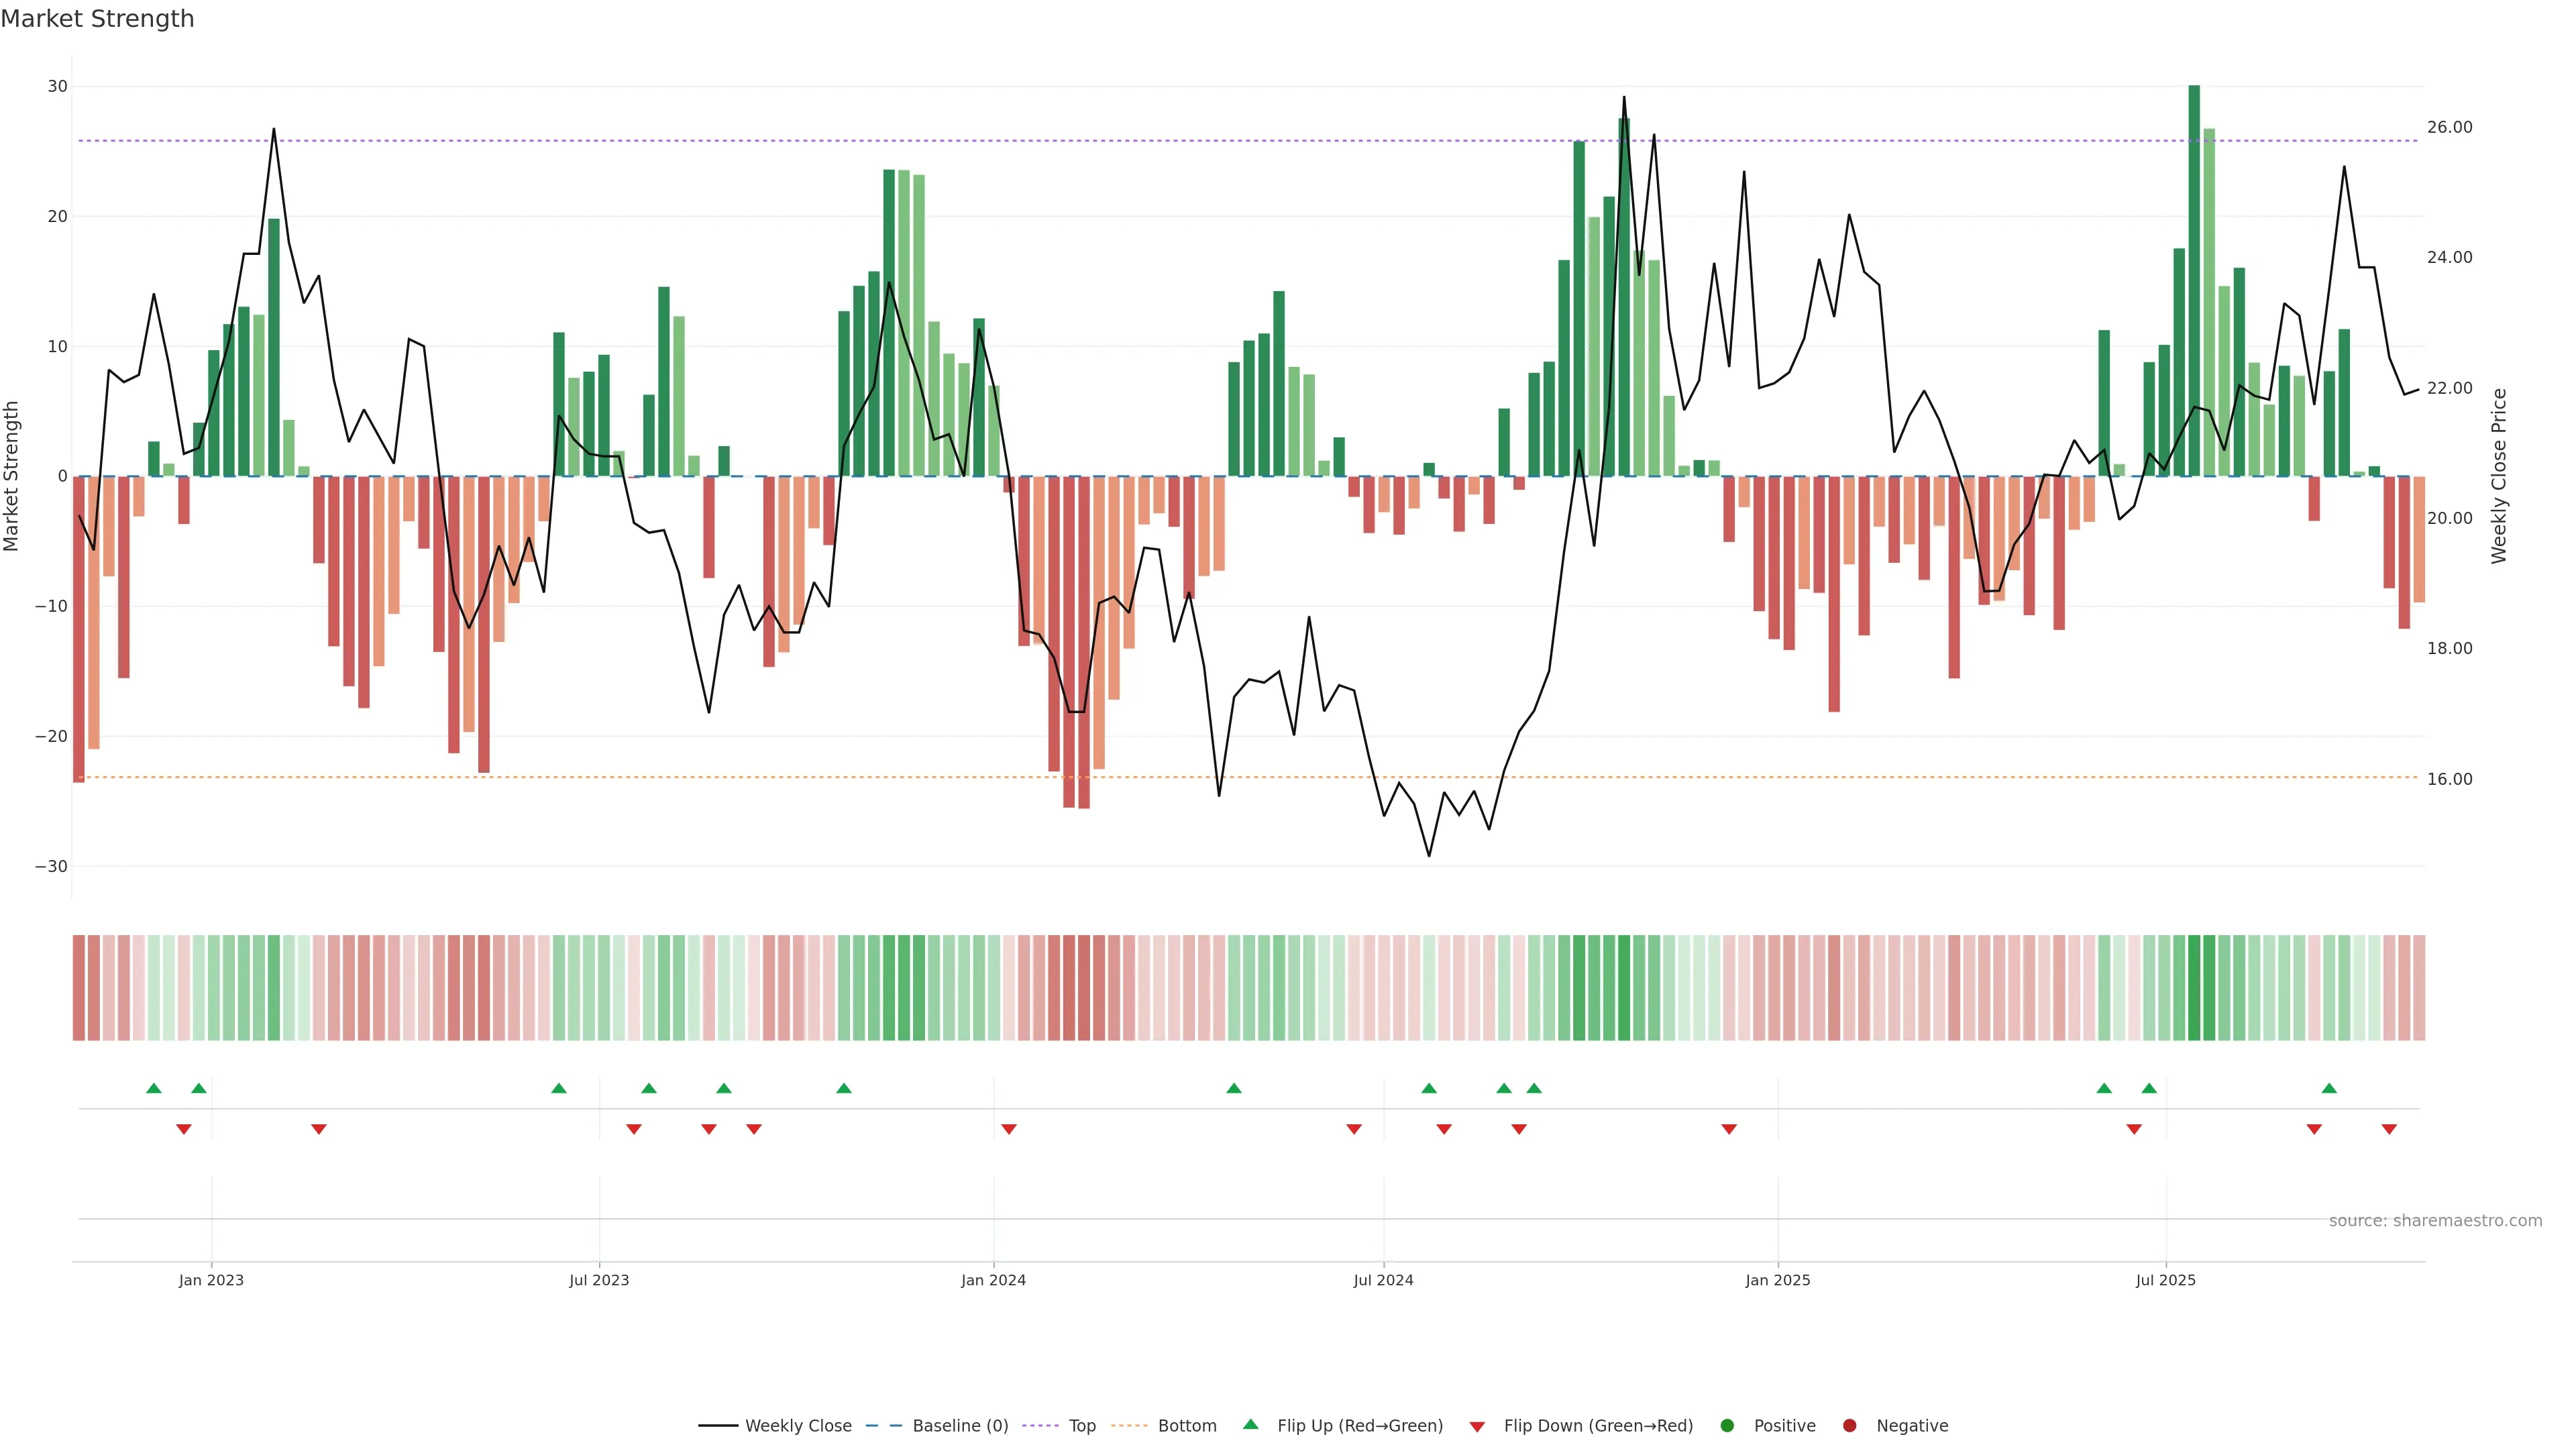Click the sharemaestro.com source text
This screenshot has width=2576, height=1449.
[x=2435, y=1220]
